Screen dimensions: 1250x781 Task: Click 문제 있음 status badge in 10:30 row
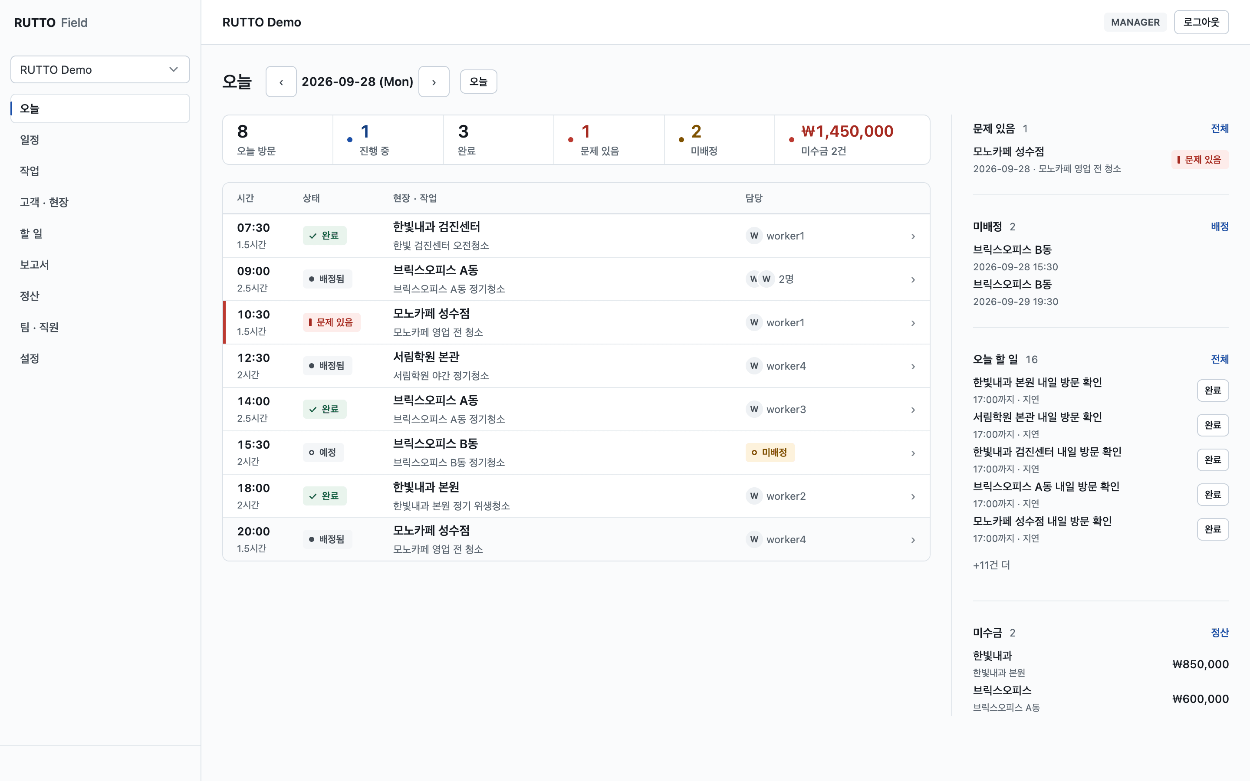click(x=331, y=322)
